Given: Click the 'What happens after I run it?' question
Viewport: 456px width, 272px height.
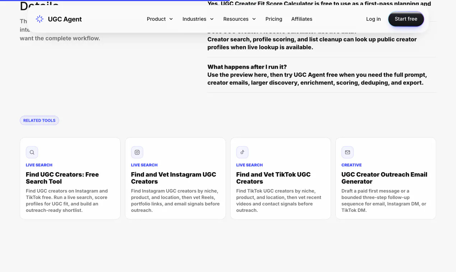Looking at the screenshot, I should coord(247,67).
